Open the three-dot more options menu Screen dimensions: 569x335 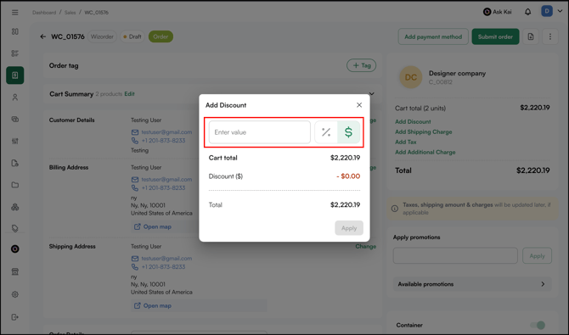click(x=549, y=36)
